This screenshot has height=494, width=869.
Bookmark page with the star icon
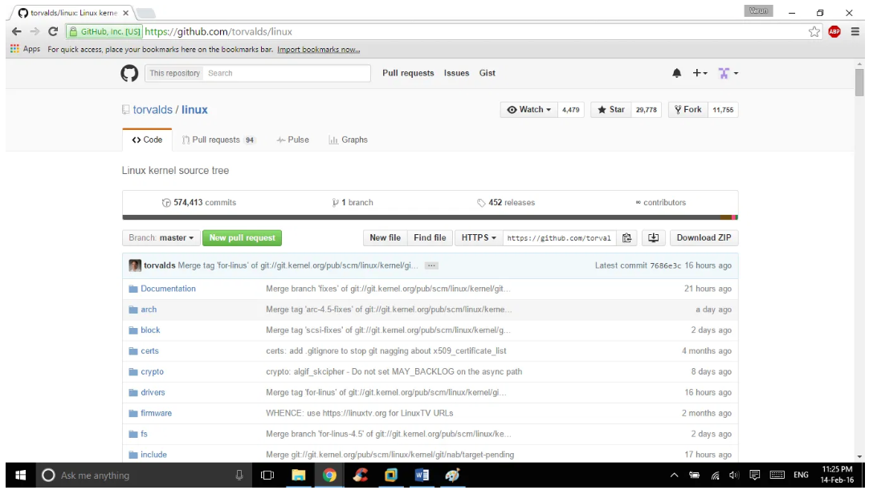tap(814, 32)
